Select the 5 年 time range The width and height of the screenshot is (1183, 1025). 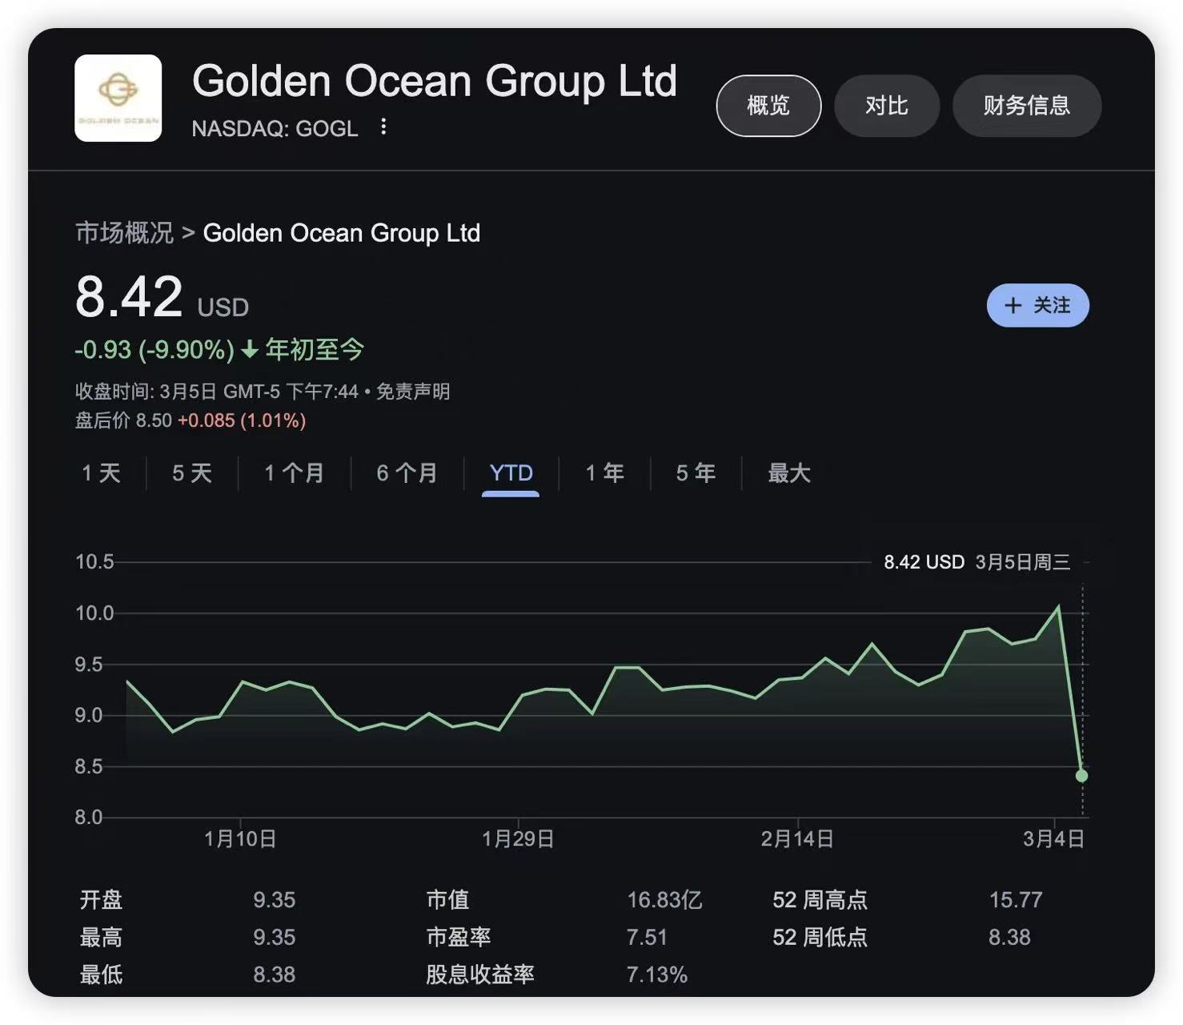[x=696, y=473]
